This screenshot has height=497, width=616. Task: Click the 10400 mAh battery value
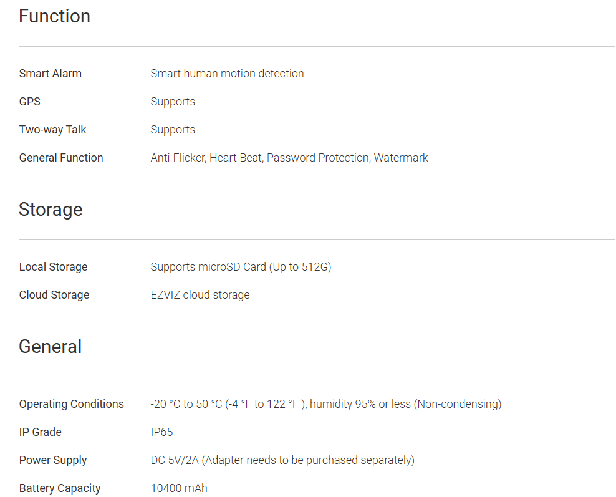coord(179,488)
